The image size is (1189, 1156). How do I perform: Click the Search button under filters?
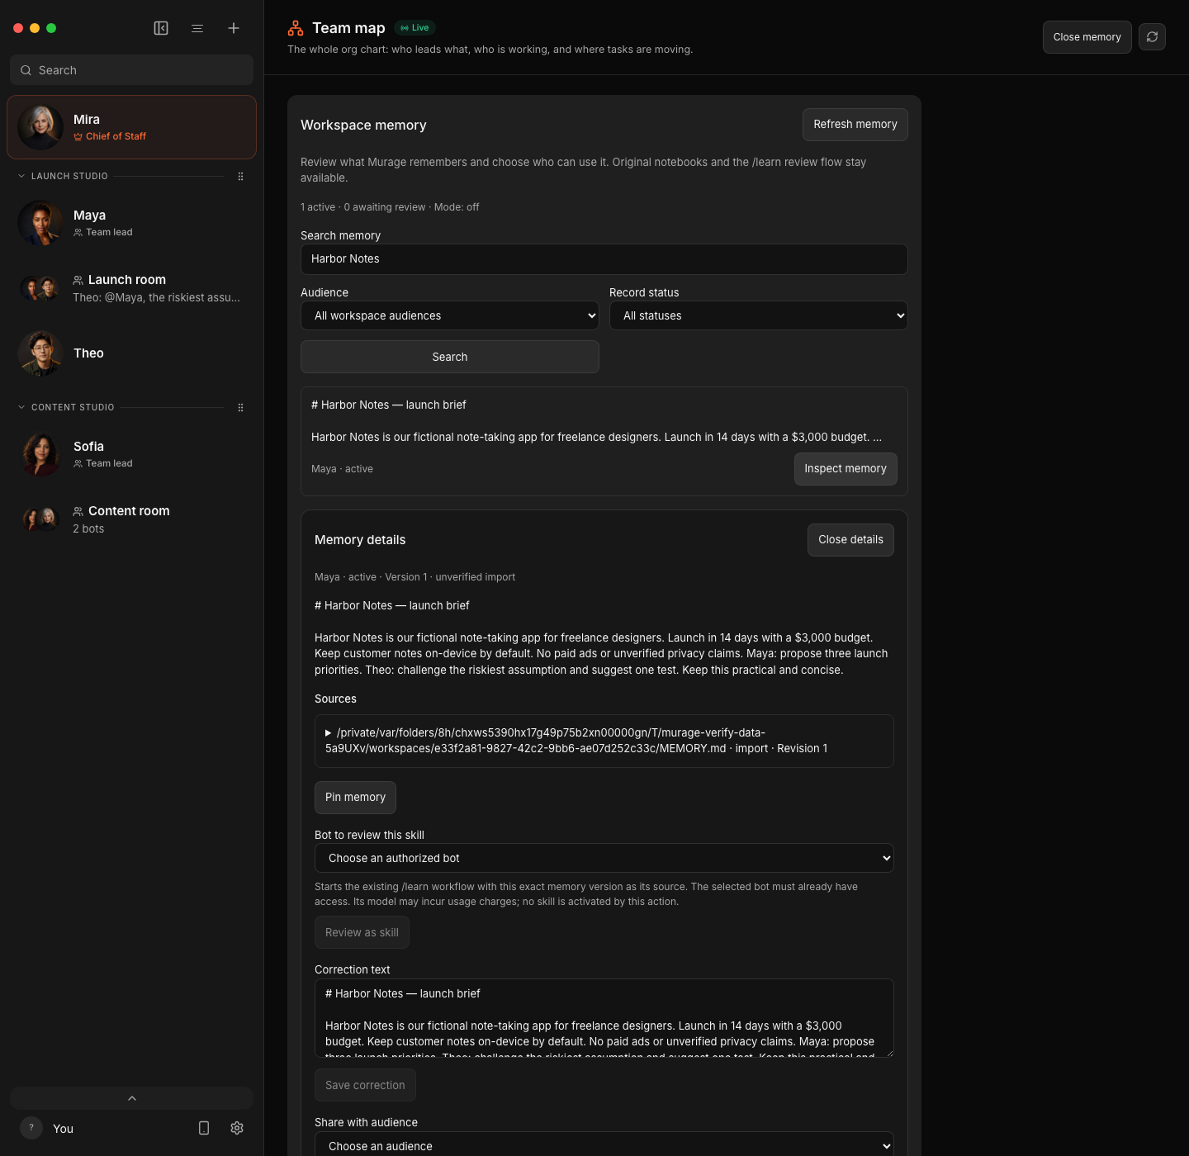[x=450, y=357]
